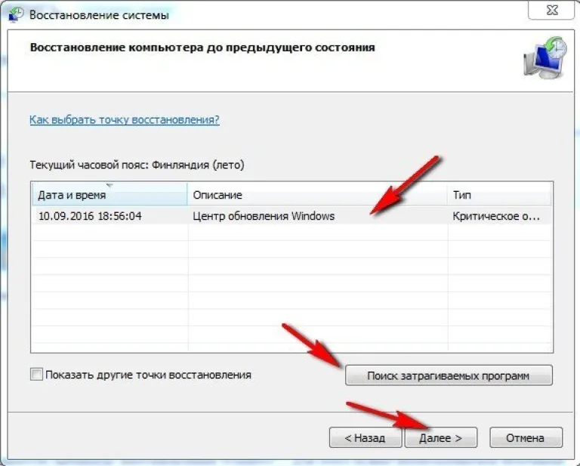Sort by 'Тип' column header
580x466 pixels.
tap(500, 194)
